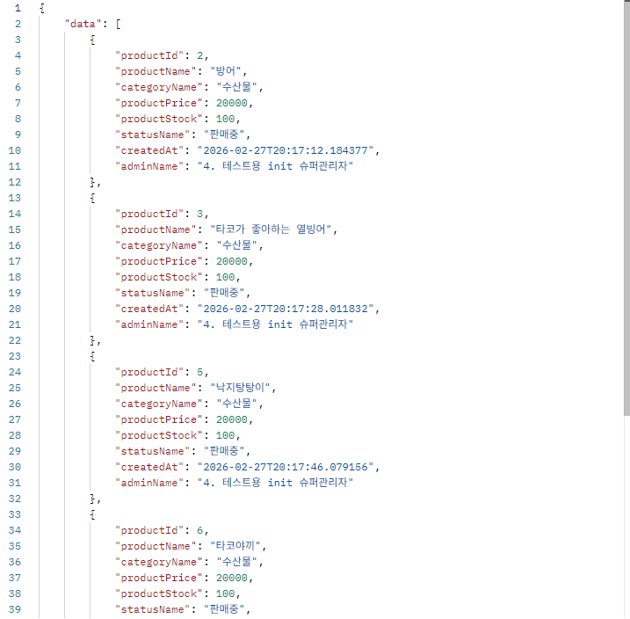Select line number 1
Screen dimensions: 630x619
(18, 8)
